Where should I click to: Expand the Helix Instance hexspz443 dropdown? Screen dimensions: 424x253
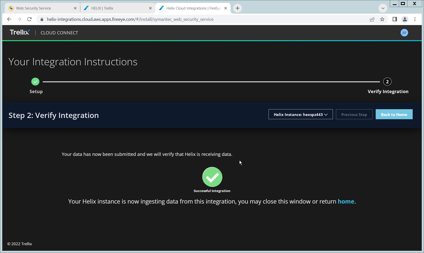[300, 114]
